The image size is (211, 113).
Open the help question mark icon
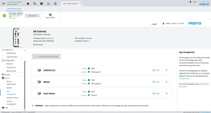[x=41, y=4]
